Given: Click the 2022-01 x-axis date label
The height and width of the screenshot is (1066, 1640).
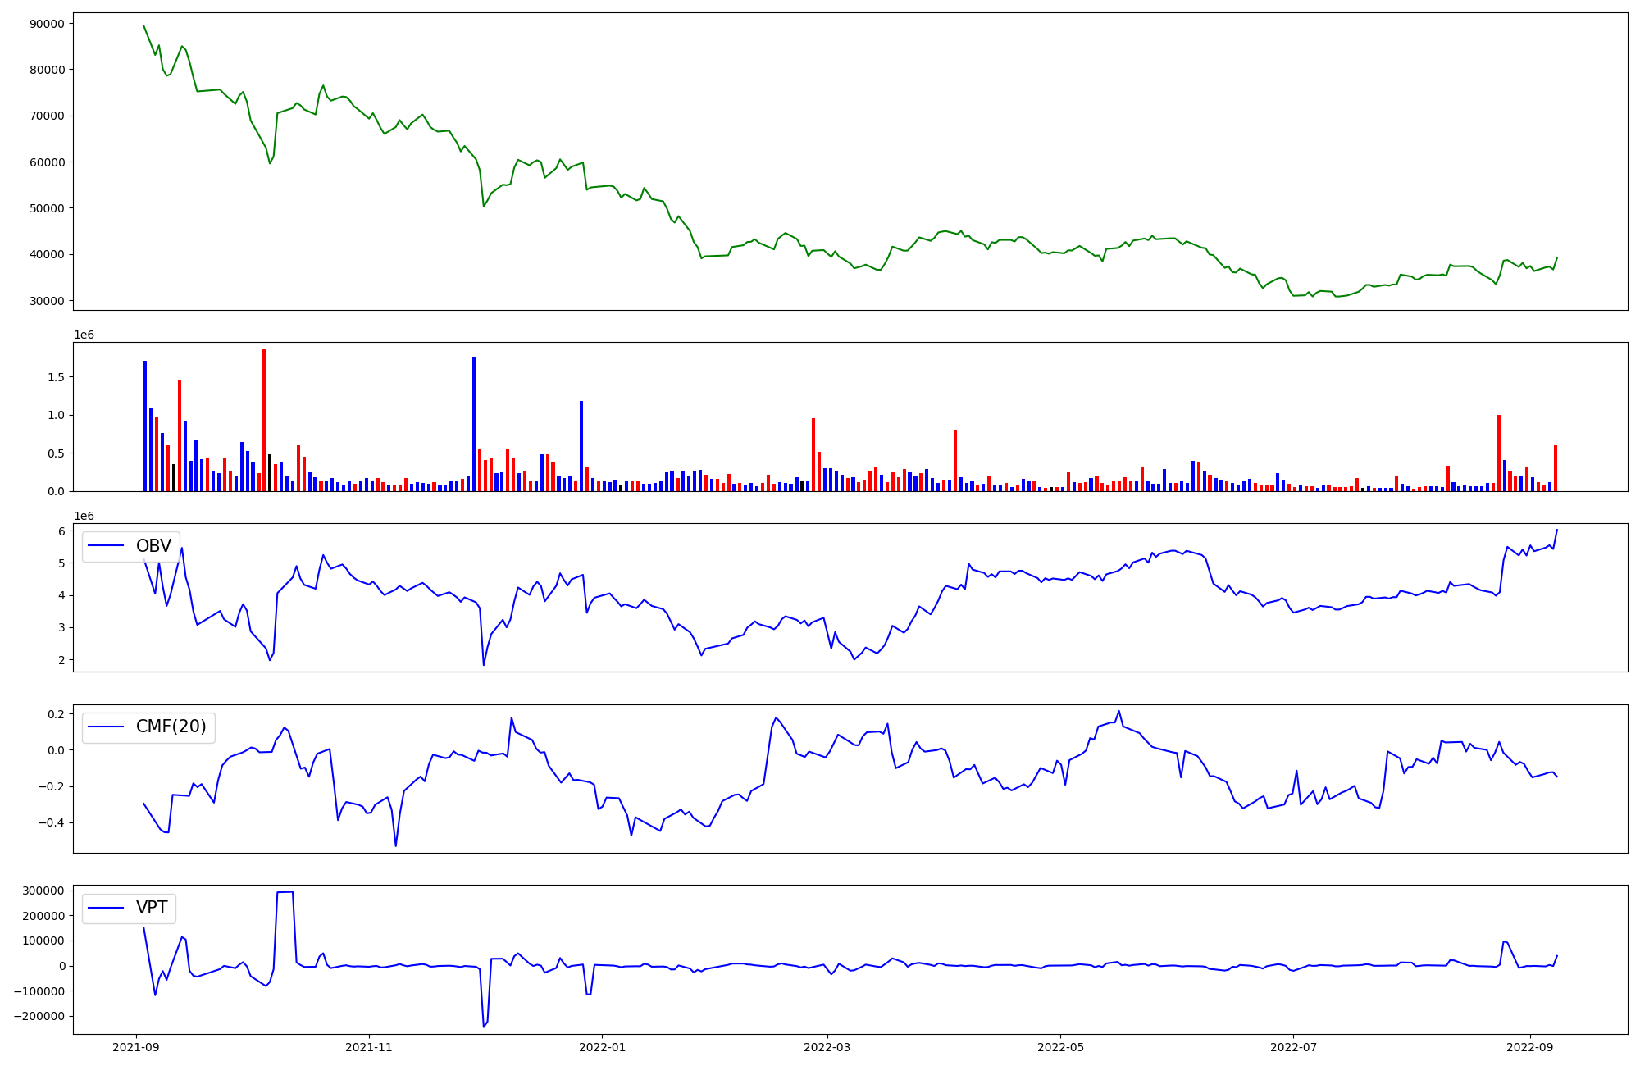Looking at the screenshot, I should [603, 1047].
